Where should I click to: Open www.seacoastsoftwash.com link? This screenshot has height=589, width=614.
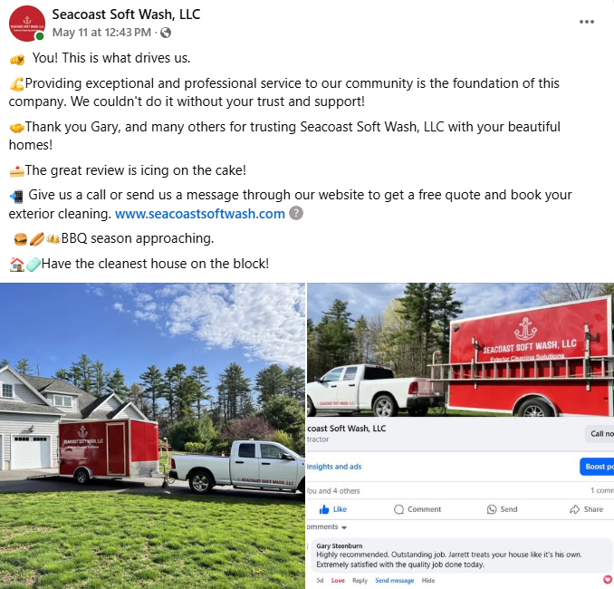click(x=200, y=214)
